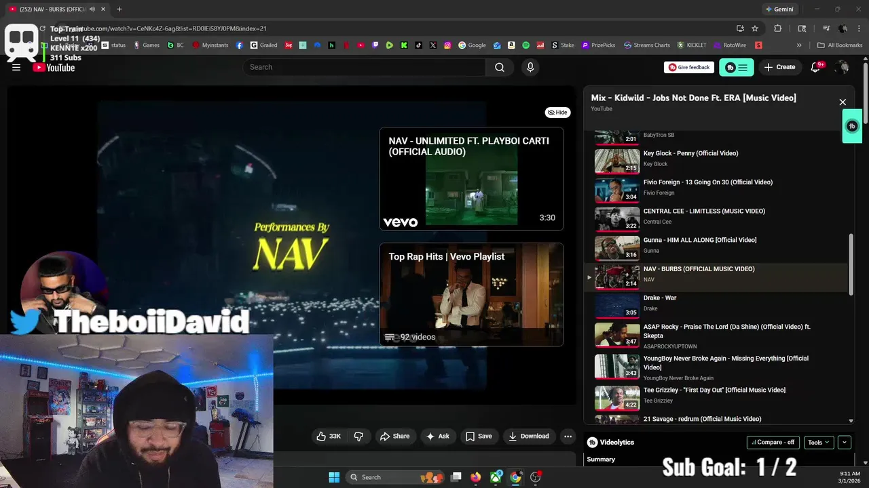
Task: Open the RotoWire bookmark
Action: click(729, 45)
